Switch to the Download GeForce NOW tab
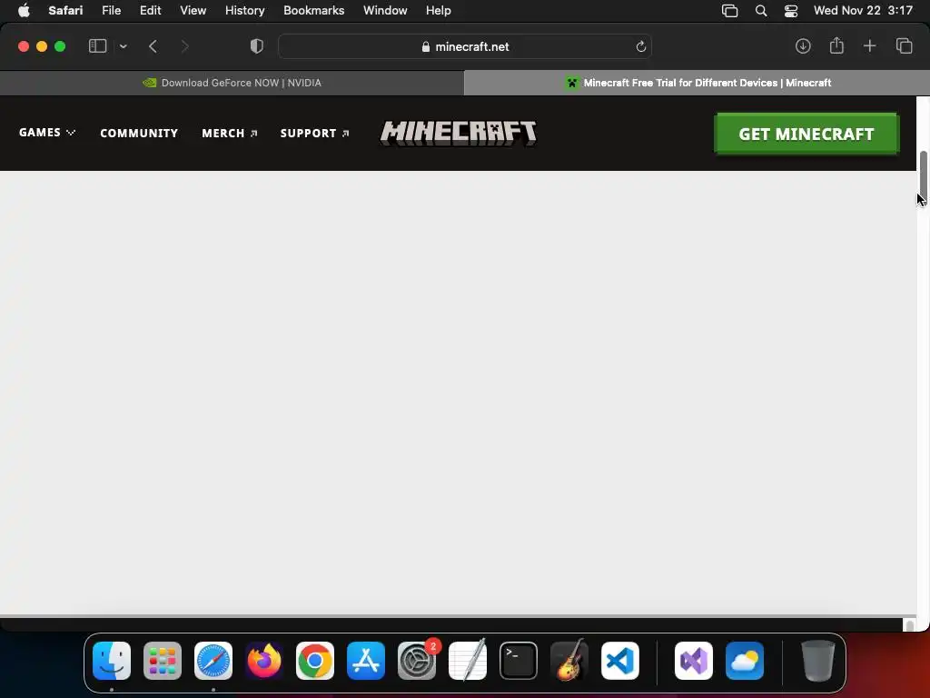 (x=232, y=83)
